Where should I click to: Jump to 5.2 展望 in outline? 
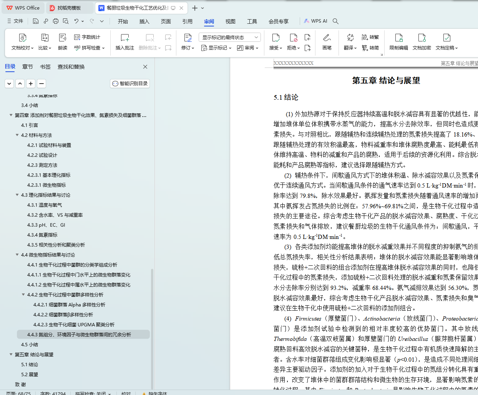click(30, 374)
